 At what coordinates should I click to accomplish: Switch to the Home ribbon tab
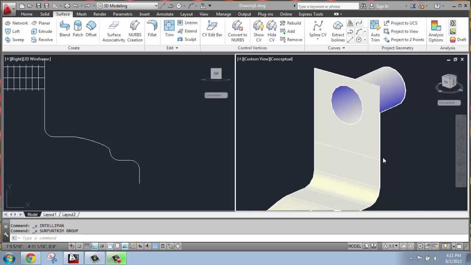tap(26, 14)
